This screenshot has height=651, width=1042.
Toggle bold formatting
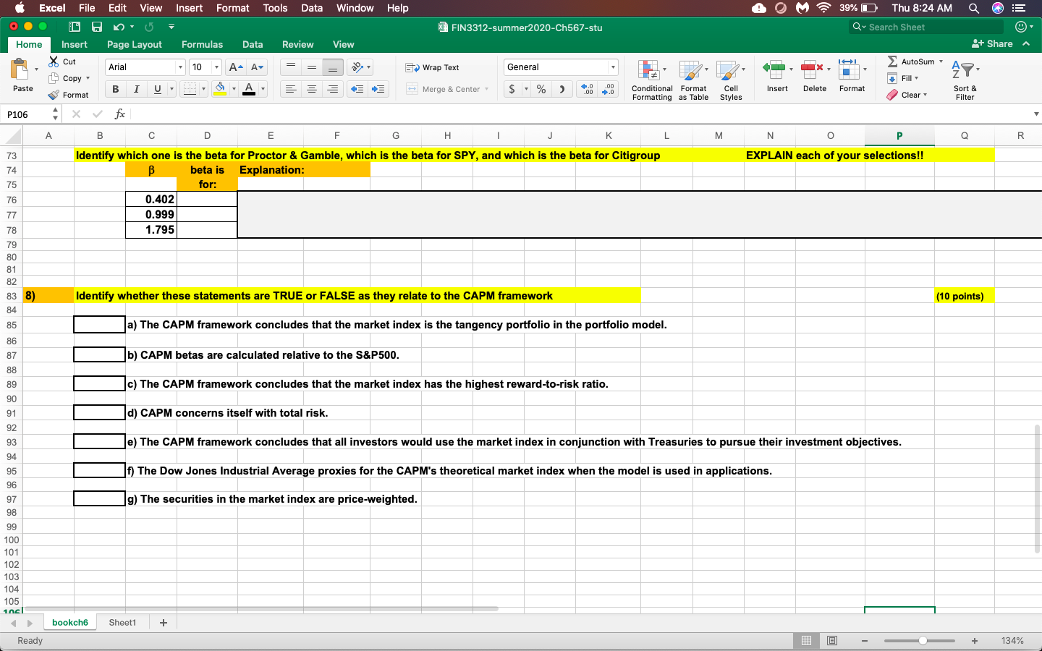click(114, 89)
